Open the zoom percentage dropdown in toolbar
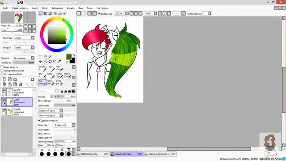The width and height of the screenshot is (286, 161). 127,13
